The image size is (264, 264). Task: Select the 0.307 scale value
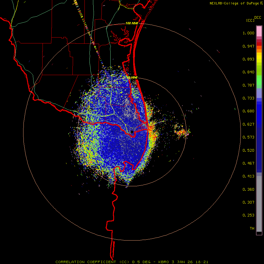point(248,202)
